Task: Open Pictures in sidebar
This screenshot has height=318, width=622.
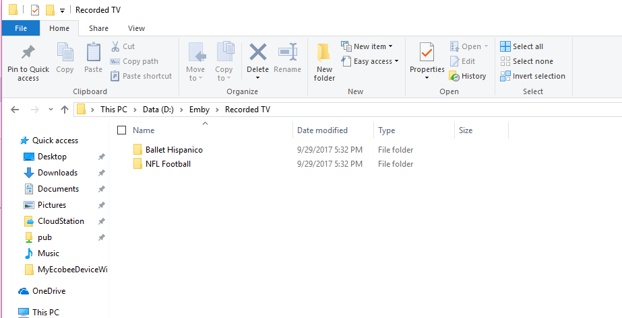Action: coord(52,205)
